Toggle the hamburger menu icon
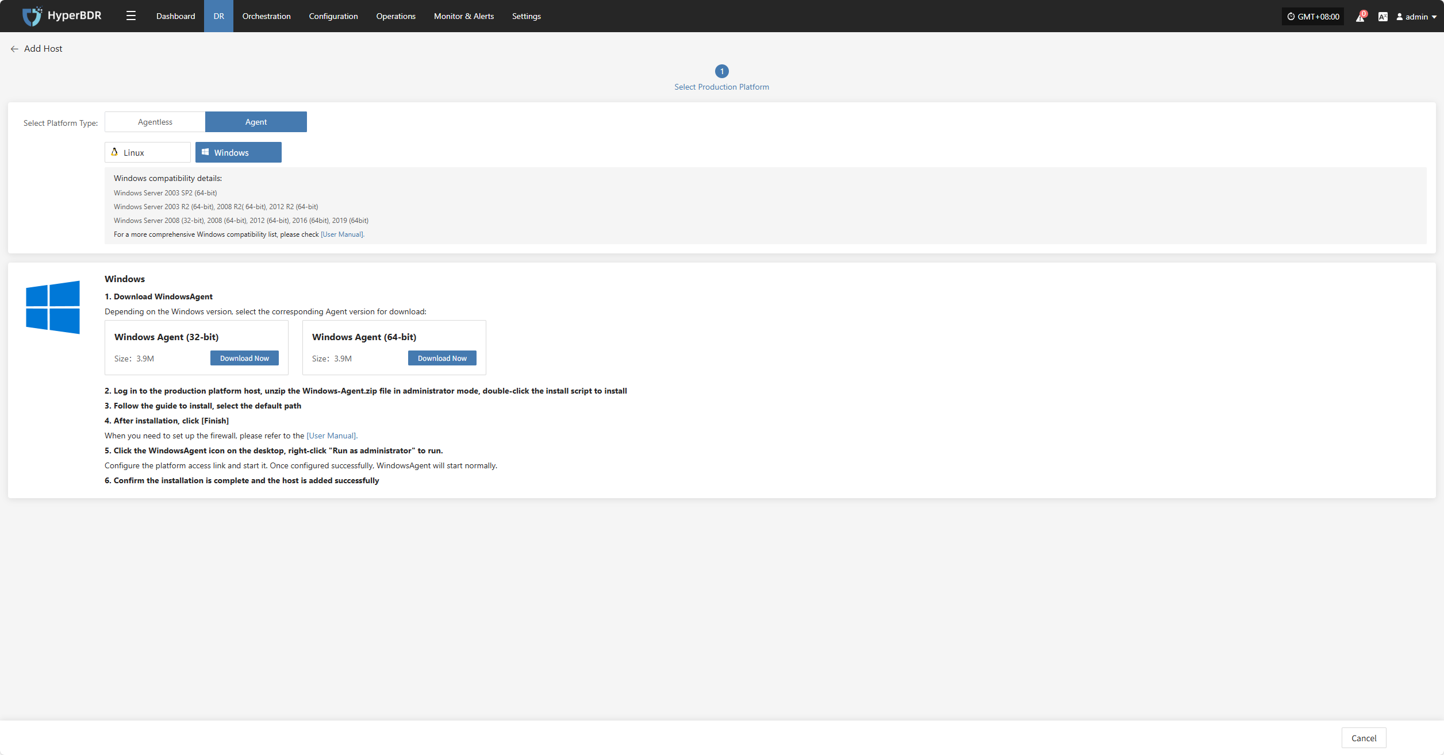 [131, 16]
